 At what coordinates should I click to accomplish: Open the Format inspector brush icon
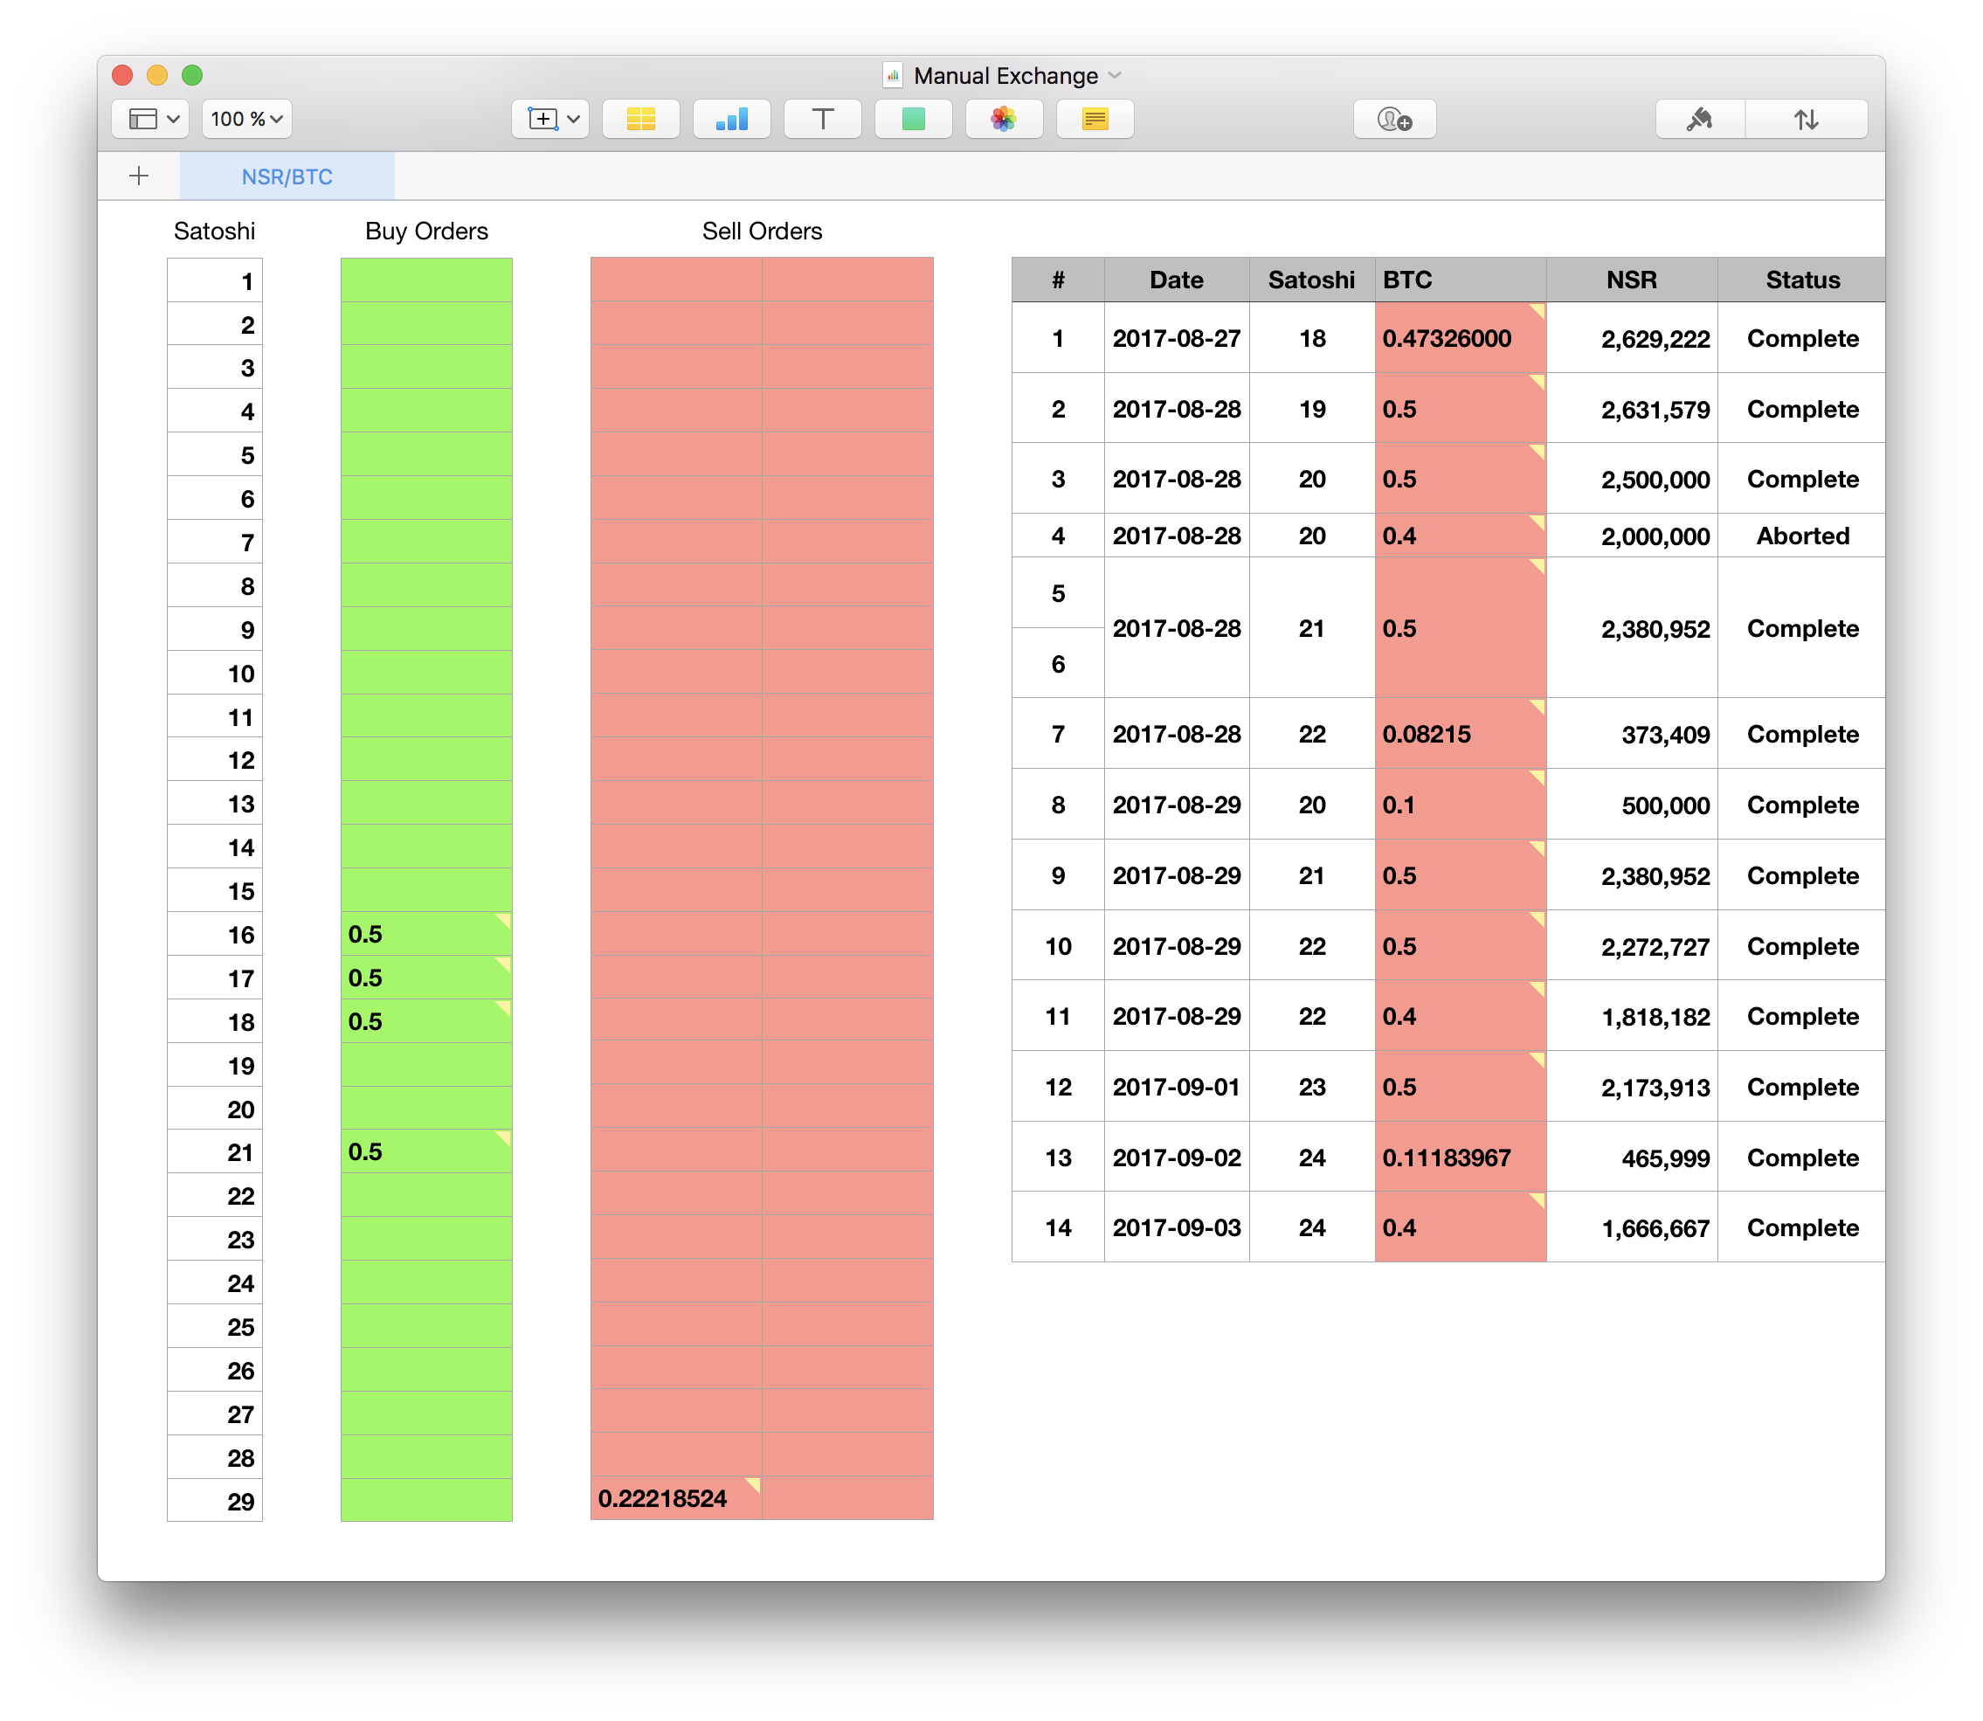[1701, 119]
